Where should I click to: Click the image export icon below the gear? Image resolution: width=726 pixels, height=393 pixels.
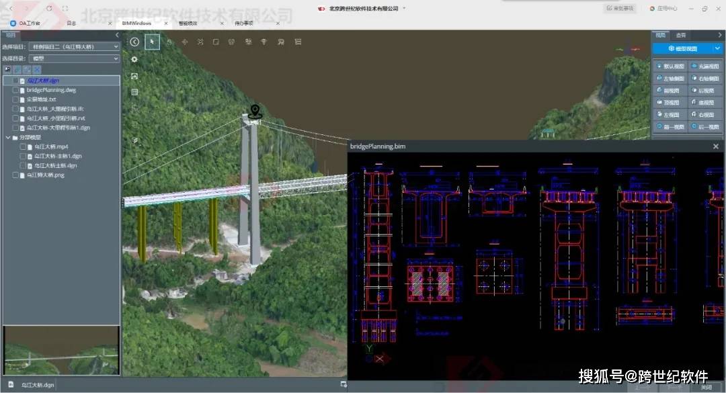pos(134,76)
